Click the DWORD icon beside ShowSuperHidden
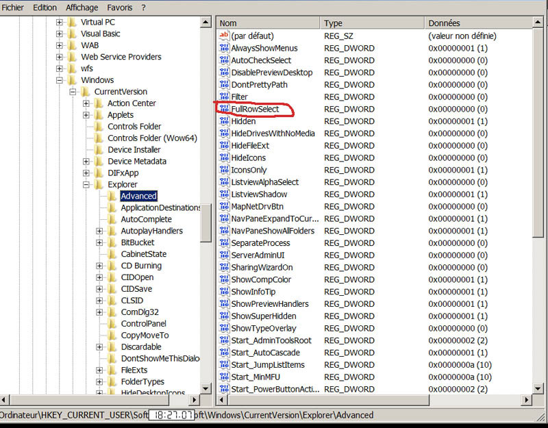This screenshot has width=548, height=428. (224, 316)
